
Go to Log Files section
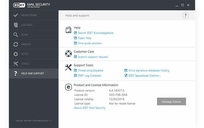[x=34, y=25]
